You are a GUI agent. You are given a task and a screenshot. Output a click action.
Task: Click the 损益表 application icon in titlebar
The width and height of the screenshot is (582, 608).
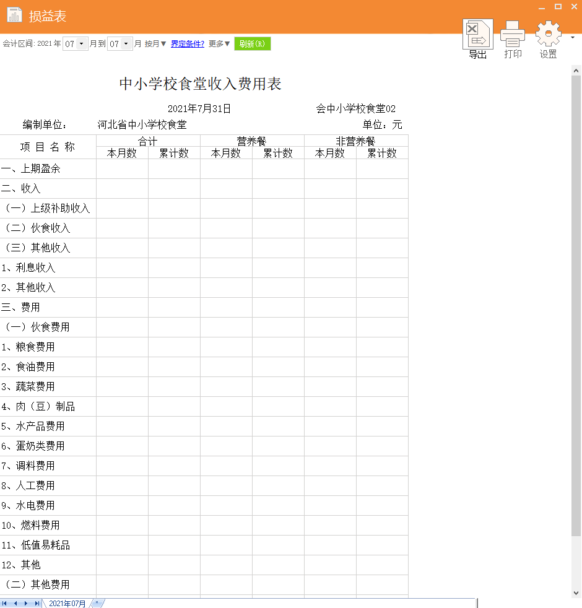pyautogui.click(x=14, y=14)
